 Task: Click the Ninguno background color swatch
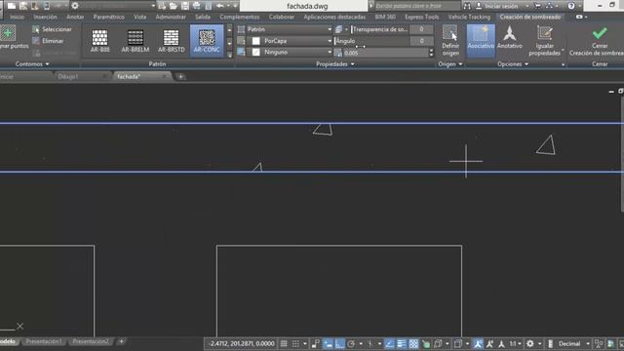(255, 52)
